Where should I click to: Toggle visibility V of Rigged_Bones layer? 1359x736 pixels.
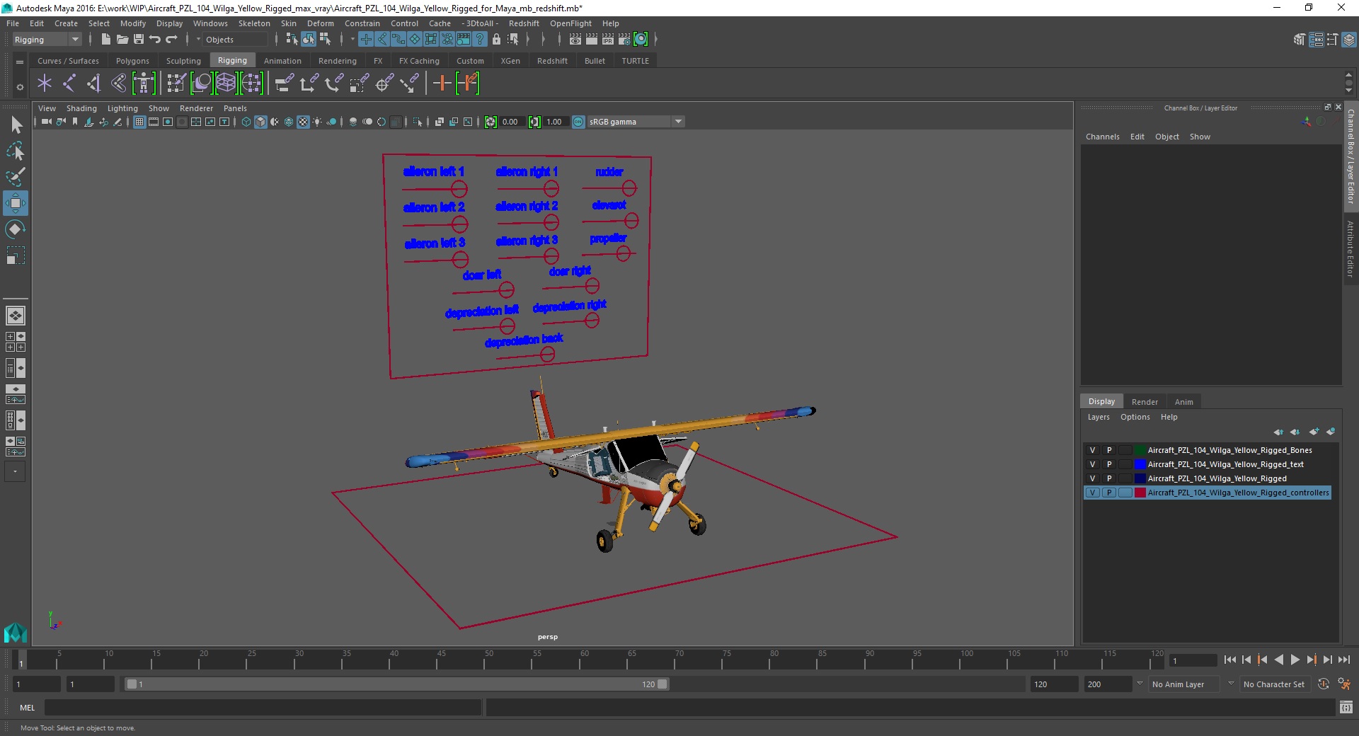click(x=1092, y=450)
